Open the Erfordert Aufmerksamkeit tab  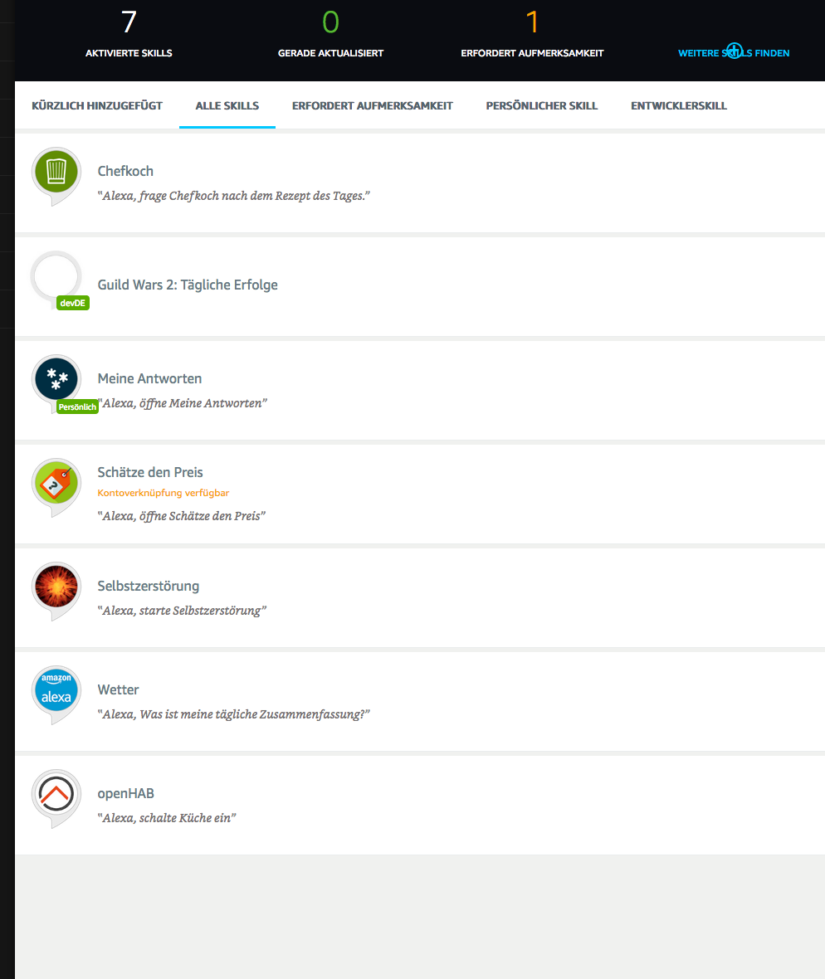(372, 105)
